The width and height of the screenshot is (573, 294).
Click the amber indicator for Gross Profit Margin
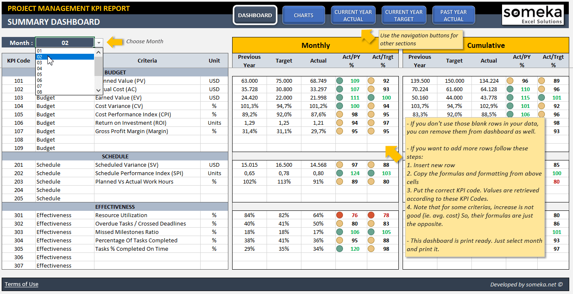point(339,131)
